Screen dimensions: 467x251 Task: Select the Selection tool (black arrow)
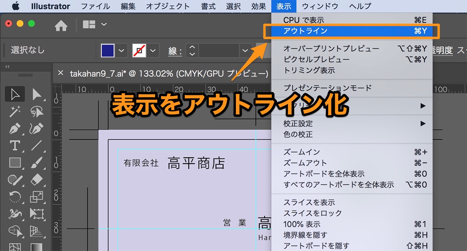(15, 94)
